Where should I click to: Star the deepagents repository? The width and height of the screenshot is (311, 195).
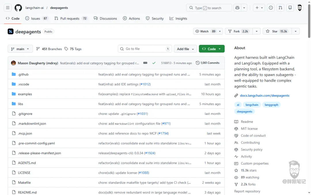pos(277,31)
